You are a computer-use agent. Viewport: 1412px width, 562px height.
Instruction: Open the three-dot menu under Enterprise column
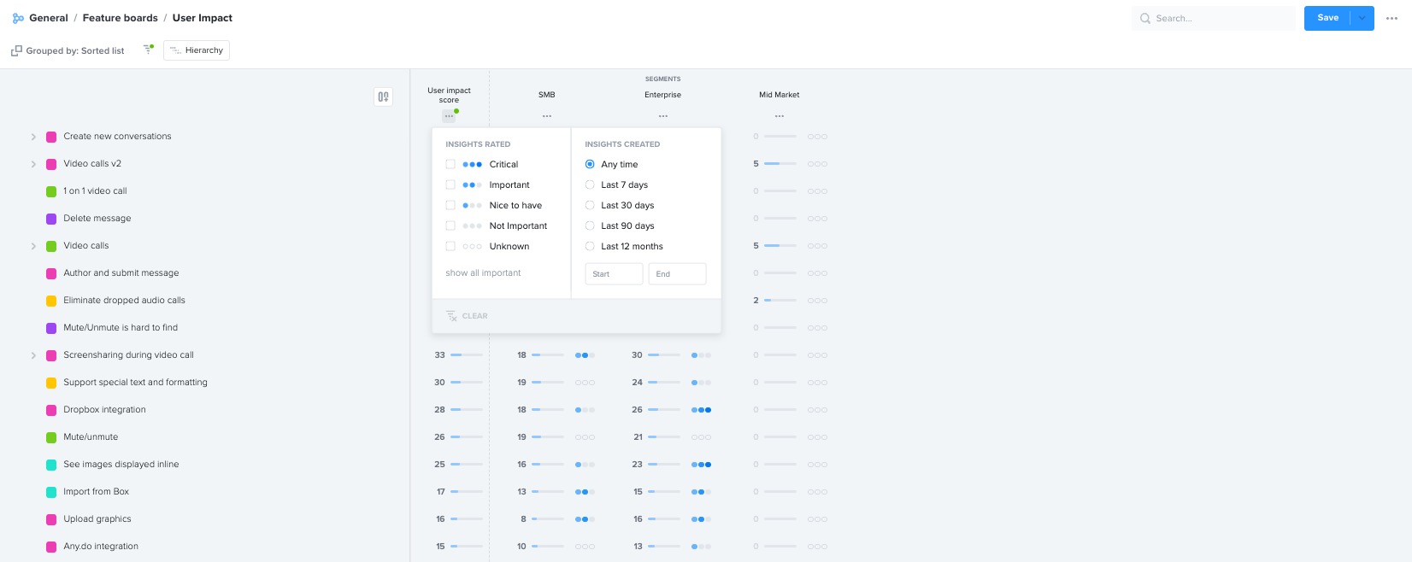click(x=663, y=116)
